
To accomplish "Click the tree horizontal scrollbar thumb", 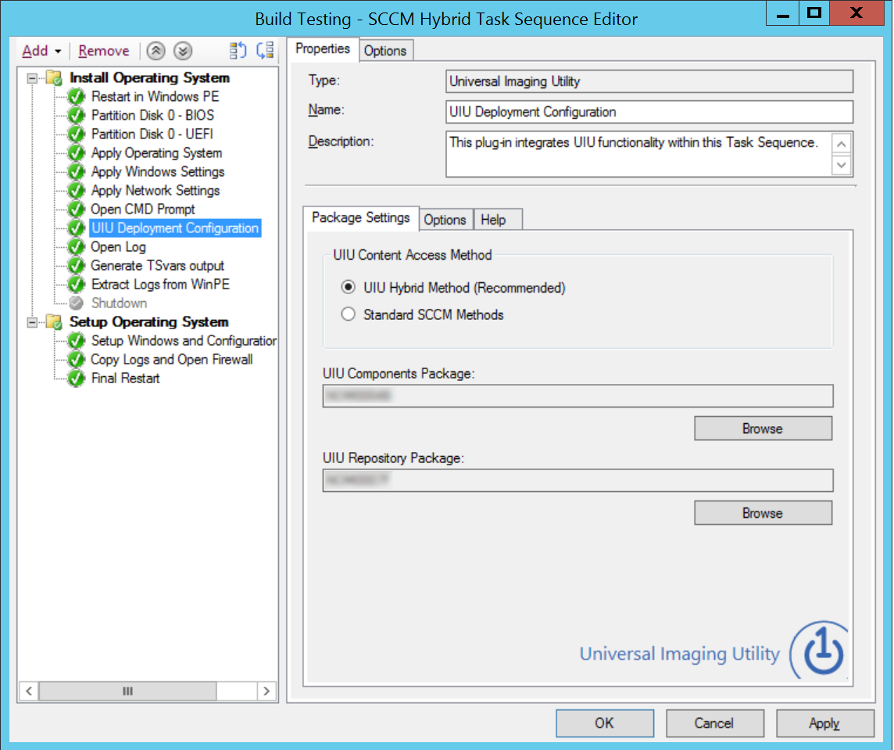I will point(127,691).
